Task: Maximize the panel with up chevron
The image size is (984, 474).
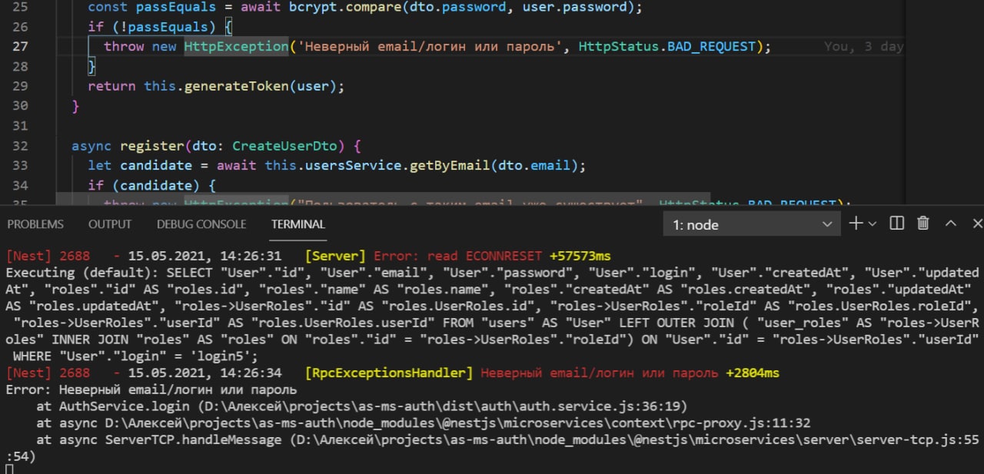Action: tap(951, 224)
